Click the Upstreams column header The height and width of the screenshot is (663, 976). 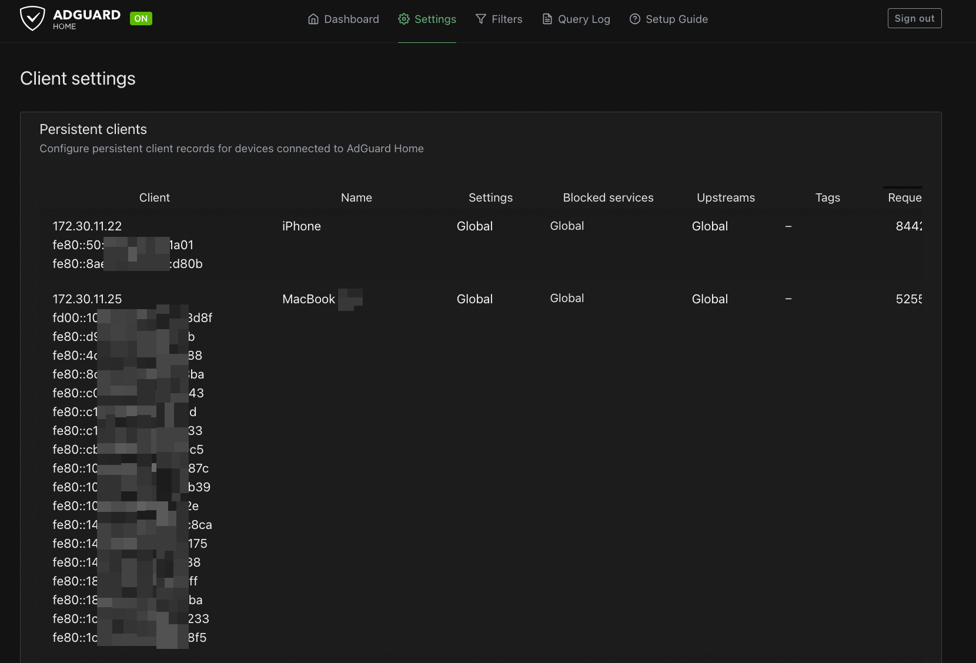point(726,198)
